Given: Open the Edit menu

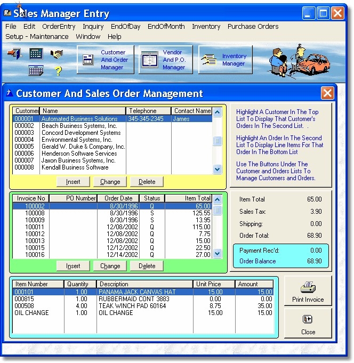Looking at the screenshot, I should [29, 27].
